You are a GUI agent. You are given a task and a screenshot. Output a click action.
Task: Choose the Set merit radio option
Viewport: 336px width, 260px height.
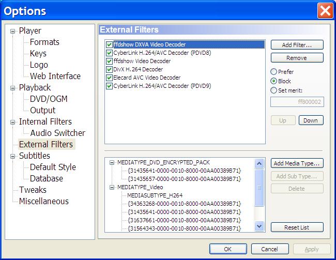[x=273, y=90]
